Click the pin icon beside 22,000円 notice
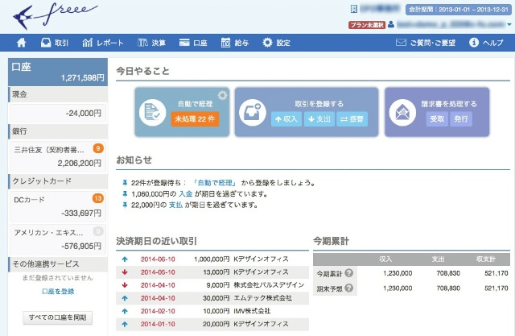Viewport: 515px width, 336px height. click(125, 205)
